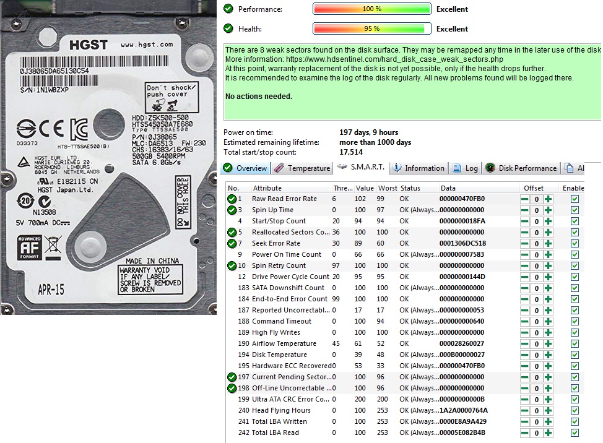Select the S.M.A.R.T. tab
The height and width of the screenshot is (443, 603).
[361, 167]
